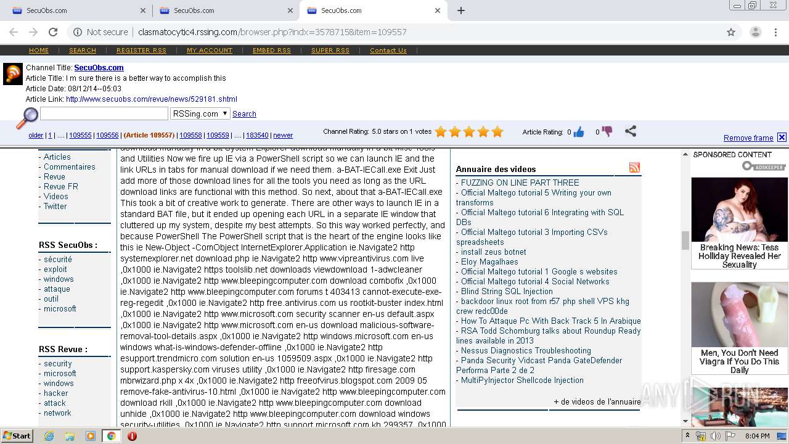Open the RSSing.com search scope dropdown
This screenshot has width=789, height=444.
tap(200, 113)
